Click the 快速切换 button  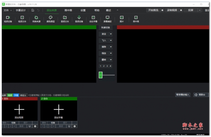coord(105,27)
